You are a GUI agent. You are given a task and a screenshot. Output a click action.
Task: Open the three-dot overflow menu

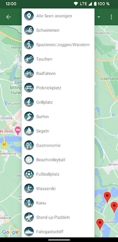111,17
